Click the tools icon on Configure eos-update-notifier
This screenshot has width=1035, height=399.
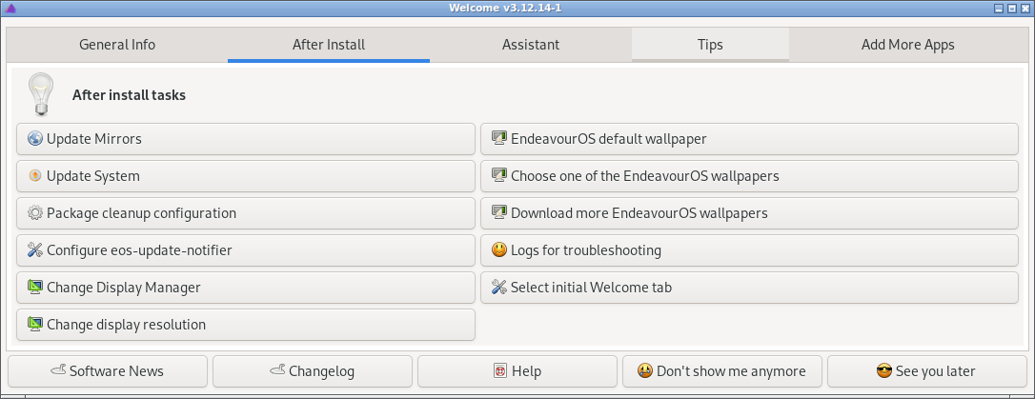click(x=35, y=249)
